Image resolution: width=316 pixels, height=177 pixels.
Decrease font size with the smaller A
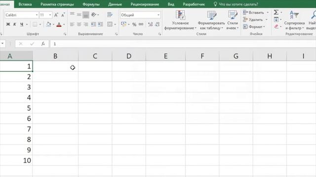63,15
